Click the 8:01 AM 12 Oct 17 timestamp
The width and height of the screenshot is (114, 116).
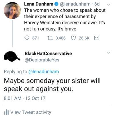(25, 98)
